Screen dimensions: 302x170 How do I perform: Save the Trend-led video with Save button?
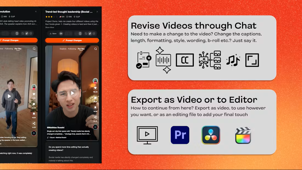[53, 34]
